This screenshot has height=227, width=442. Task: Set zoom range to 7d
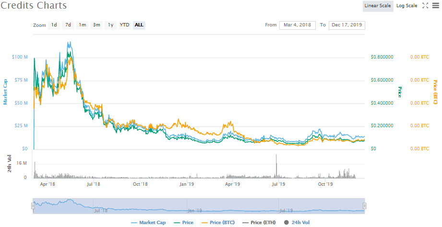(x=68, y=25)
